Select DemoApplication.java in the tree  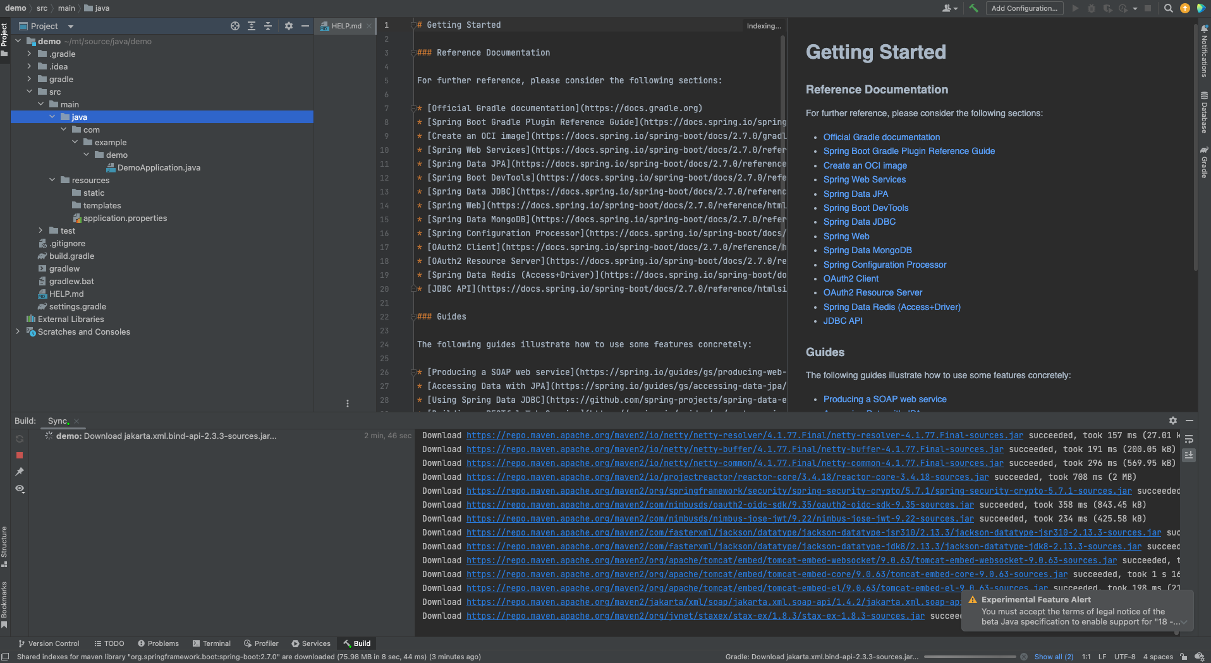point(154,167)
